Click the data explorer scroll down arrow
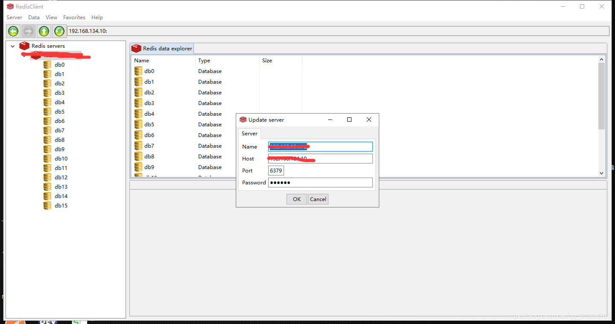The width and height of the screenshot is (615, 324). pyautogui.click(x=601, y=173)
